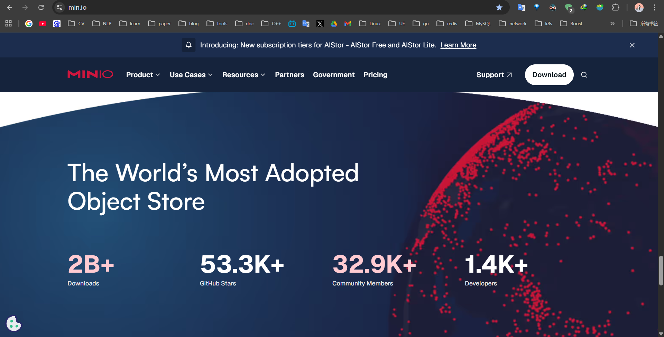Open the Gmail bookmark

pos(348,24)
